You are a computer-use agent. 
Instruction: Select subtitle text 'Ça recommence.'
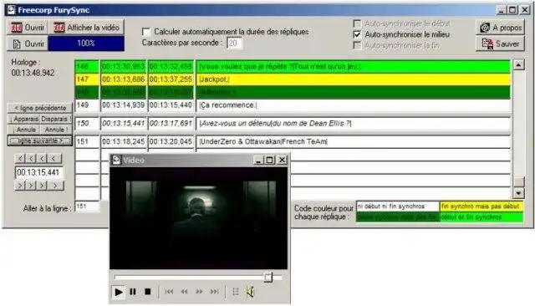point(353,105)
